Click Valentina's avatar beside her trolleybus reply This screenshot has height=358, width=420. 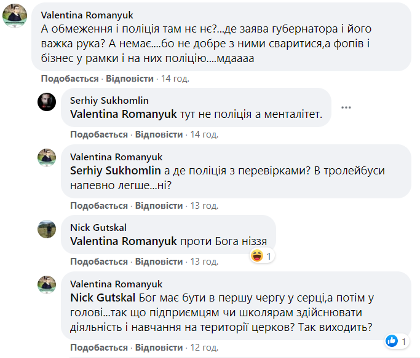[47, 157]
